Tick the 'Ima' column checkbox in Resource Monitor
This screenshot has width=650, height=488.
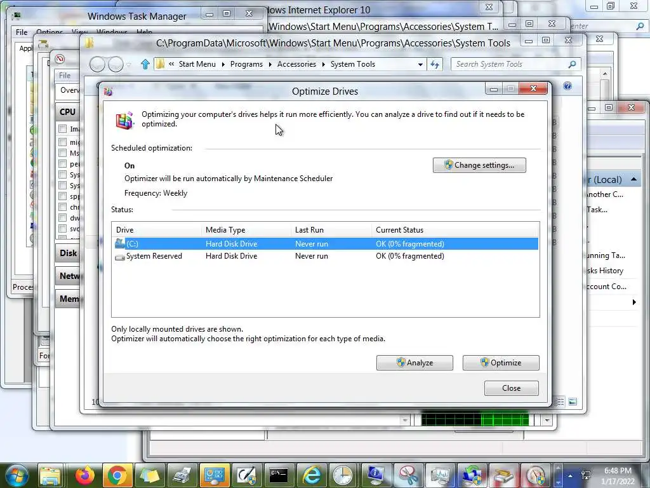pos(63,128)
